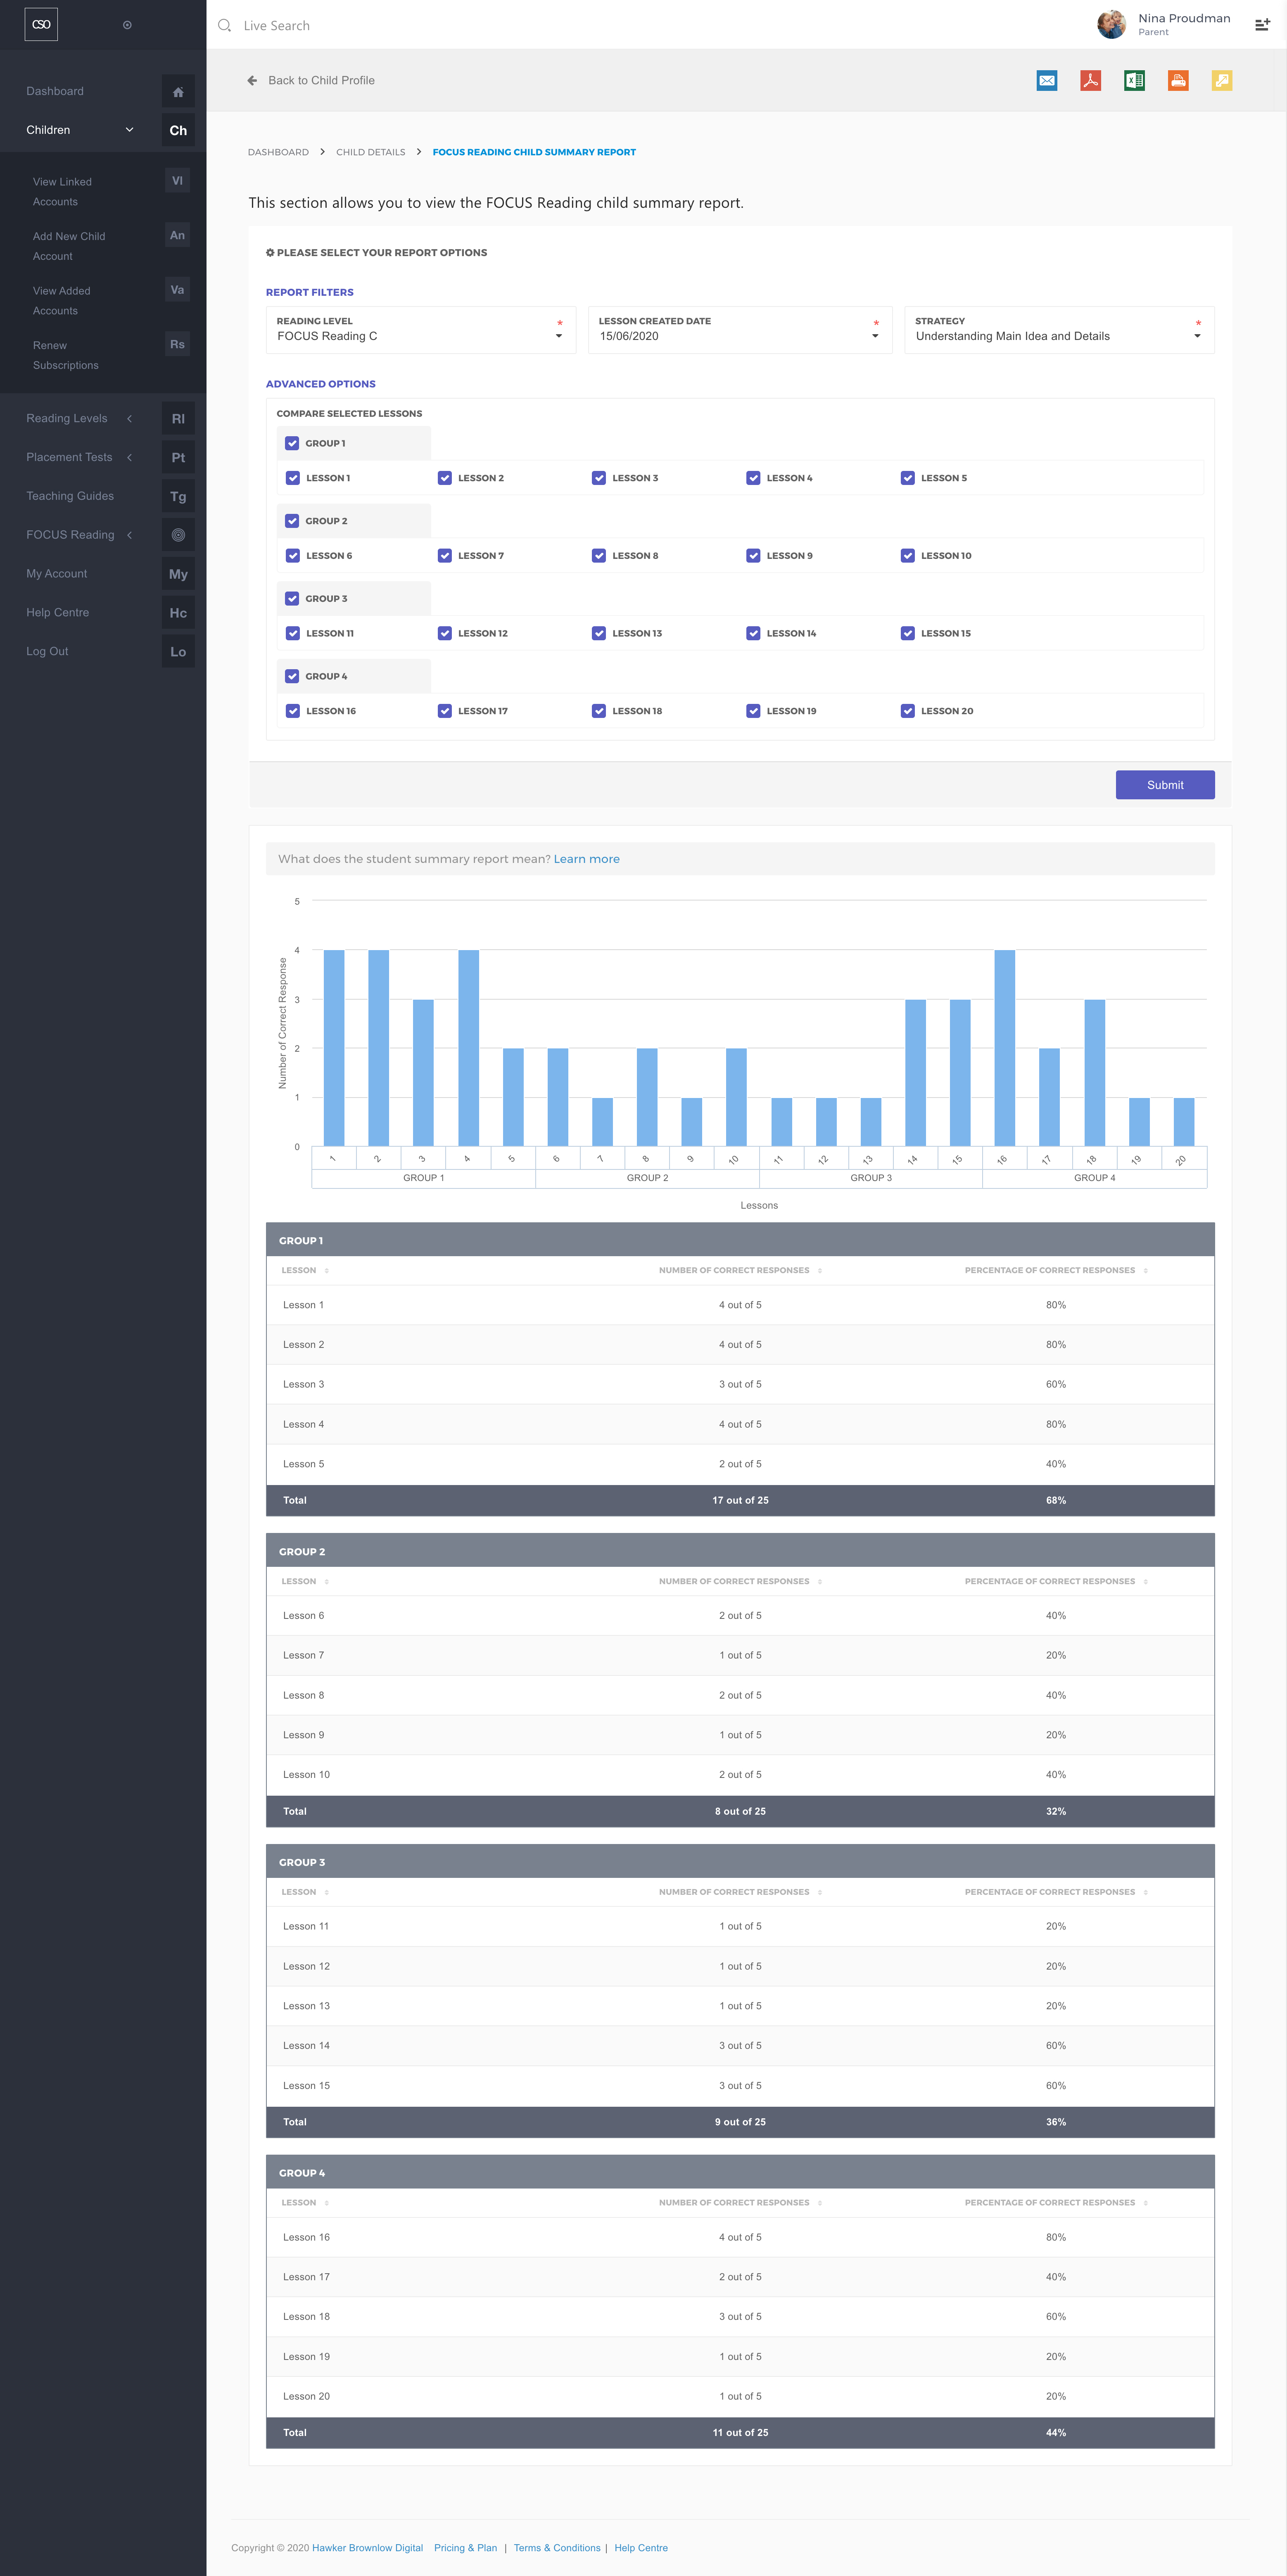Click the Group 1 total '17 out of 25'

pos(740,1500)
